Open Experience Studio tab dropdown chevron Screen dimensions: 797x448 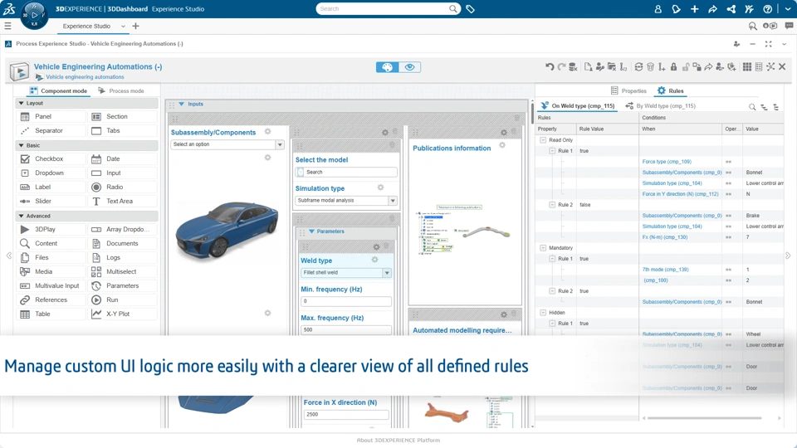pyautogui.click(x=123, y=26)
